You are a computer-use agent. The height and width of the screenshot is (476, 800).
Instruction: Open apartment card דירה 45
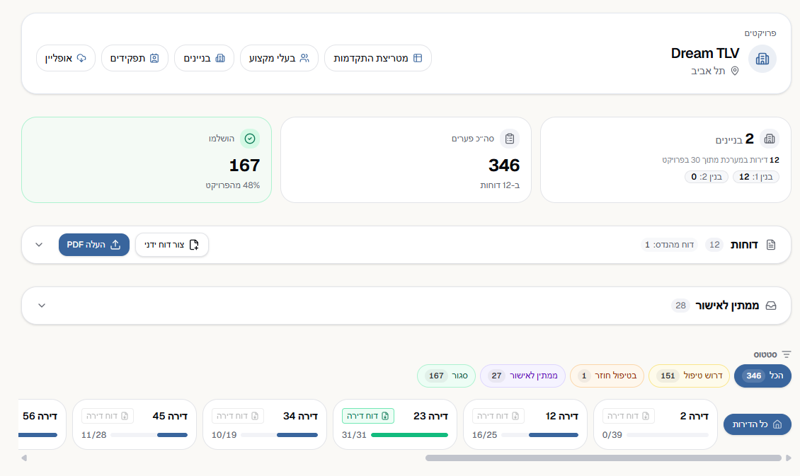click(135, 424)
